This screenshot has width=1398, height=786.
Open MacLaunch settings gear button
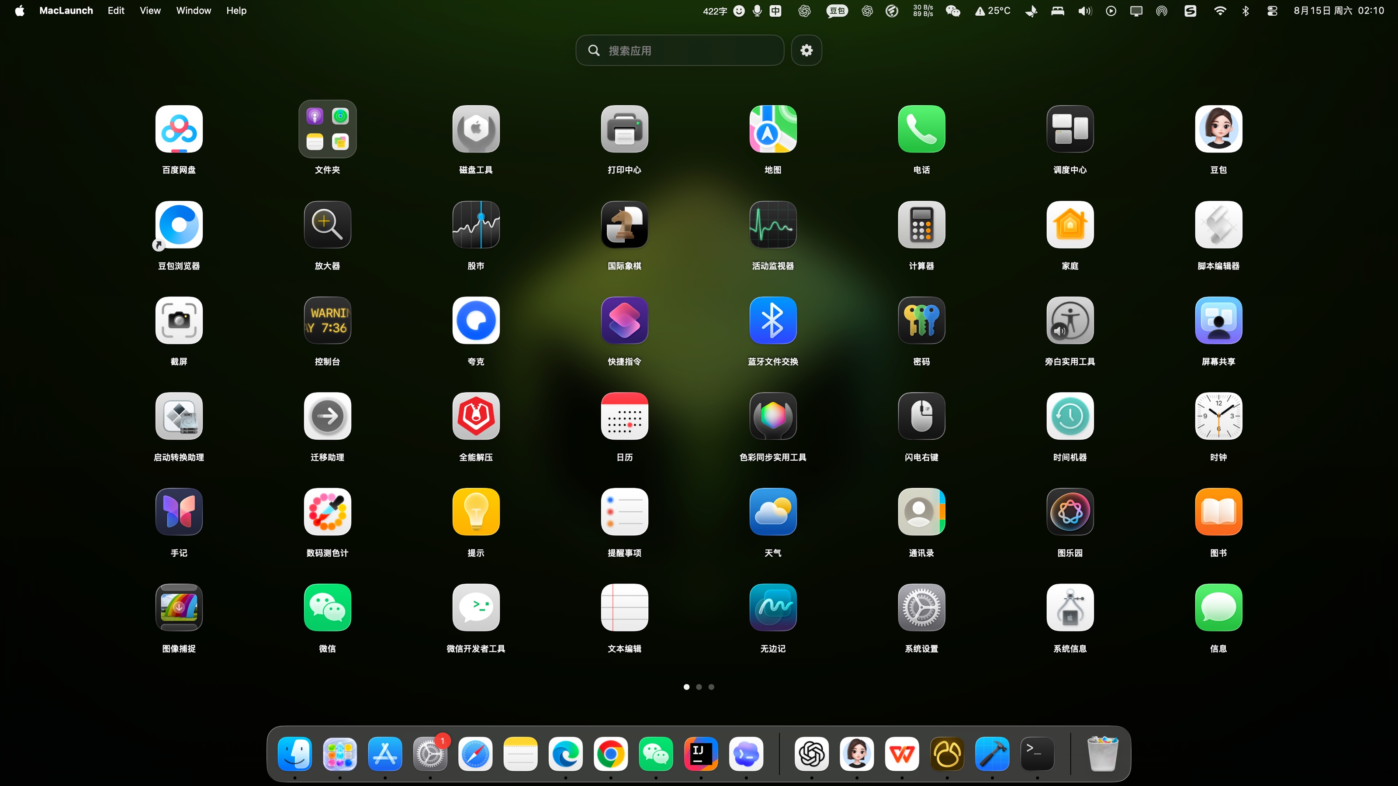click(806, 51)
